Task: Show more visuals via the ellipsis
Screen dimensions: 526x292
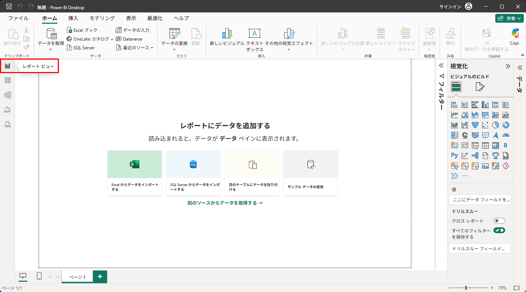Action: 465,176
